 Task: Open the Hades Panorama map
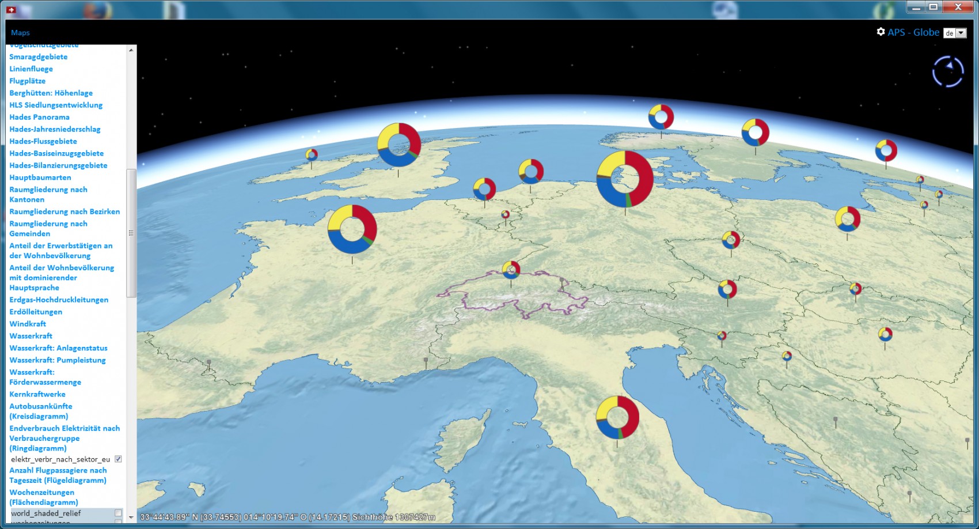pyautogui.click(x=39, y=117)
